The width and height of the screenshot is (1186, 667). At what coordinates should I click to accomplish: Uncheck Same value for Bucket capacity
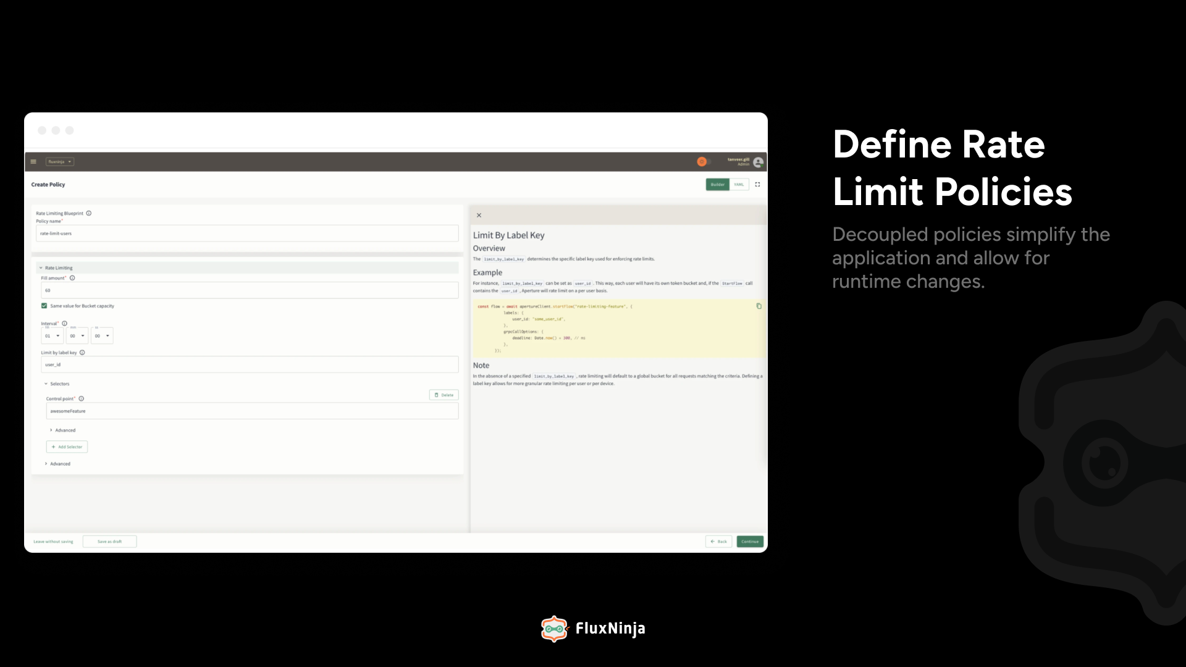44,306
